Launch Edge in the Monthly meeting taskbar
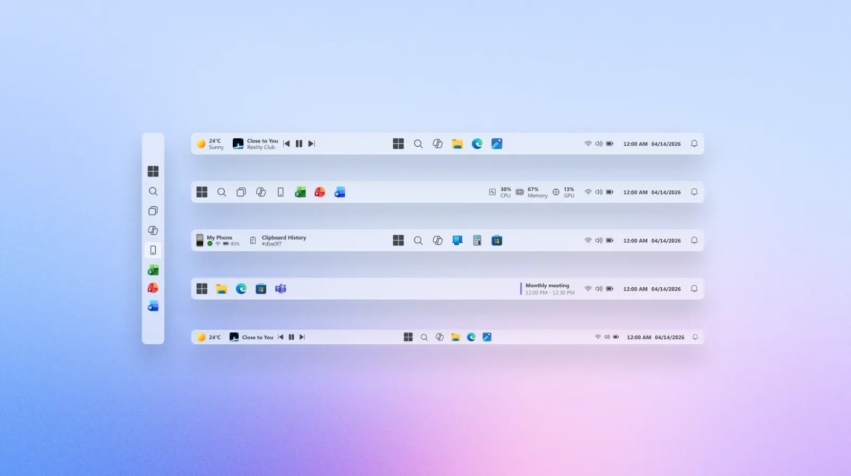 (241, 288)
